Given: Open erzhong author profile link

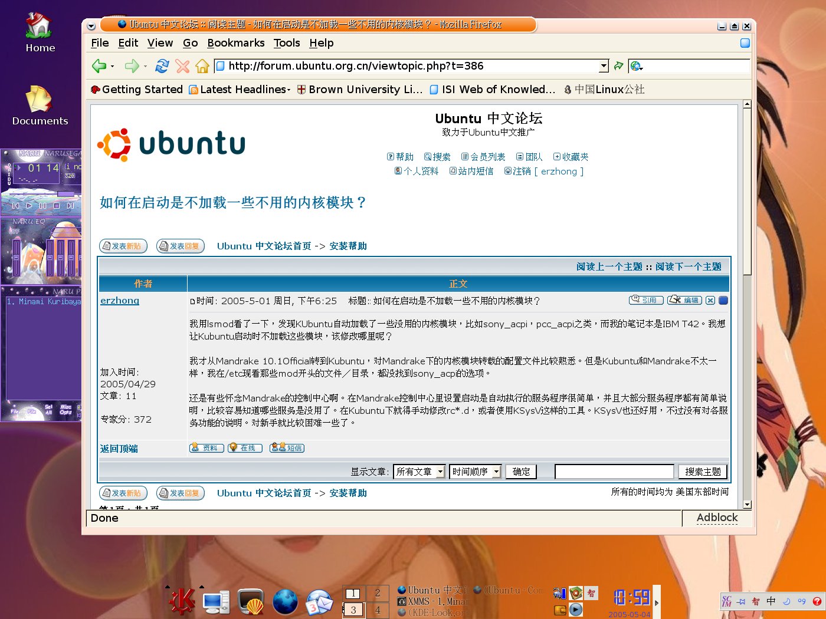Looking at the screenshot, I should (x=120, y=300).
